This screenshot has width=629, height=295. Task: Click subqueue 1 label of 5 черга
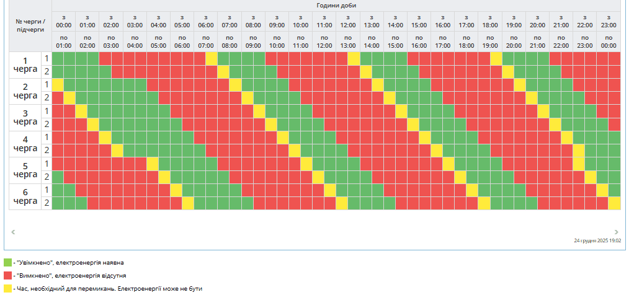click(47, 164)
